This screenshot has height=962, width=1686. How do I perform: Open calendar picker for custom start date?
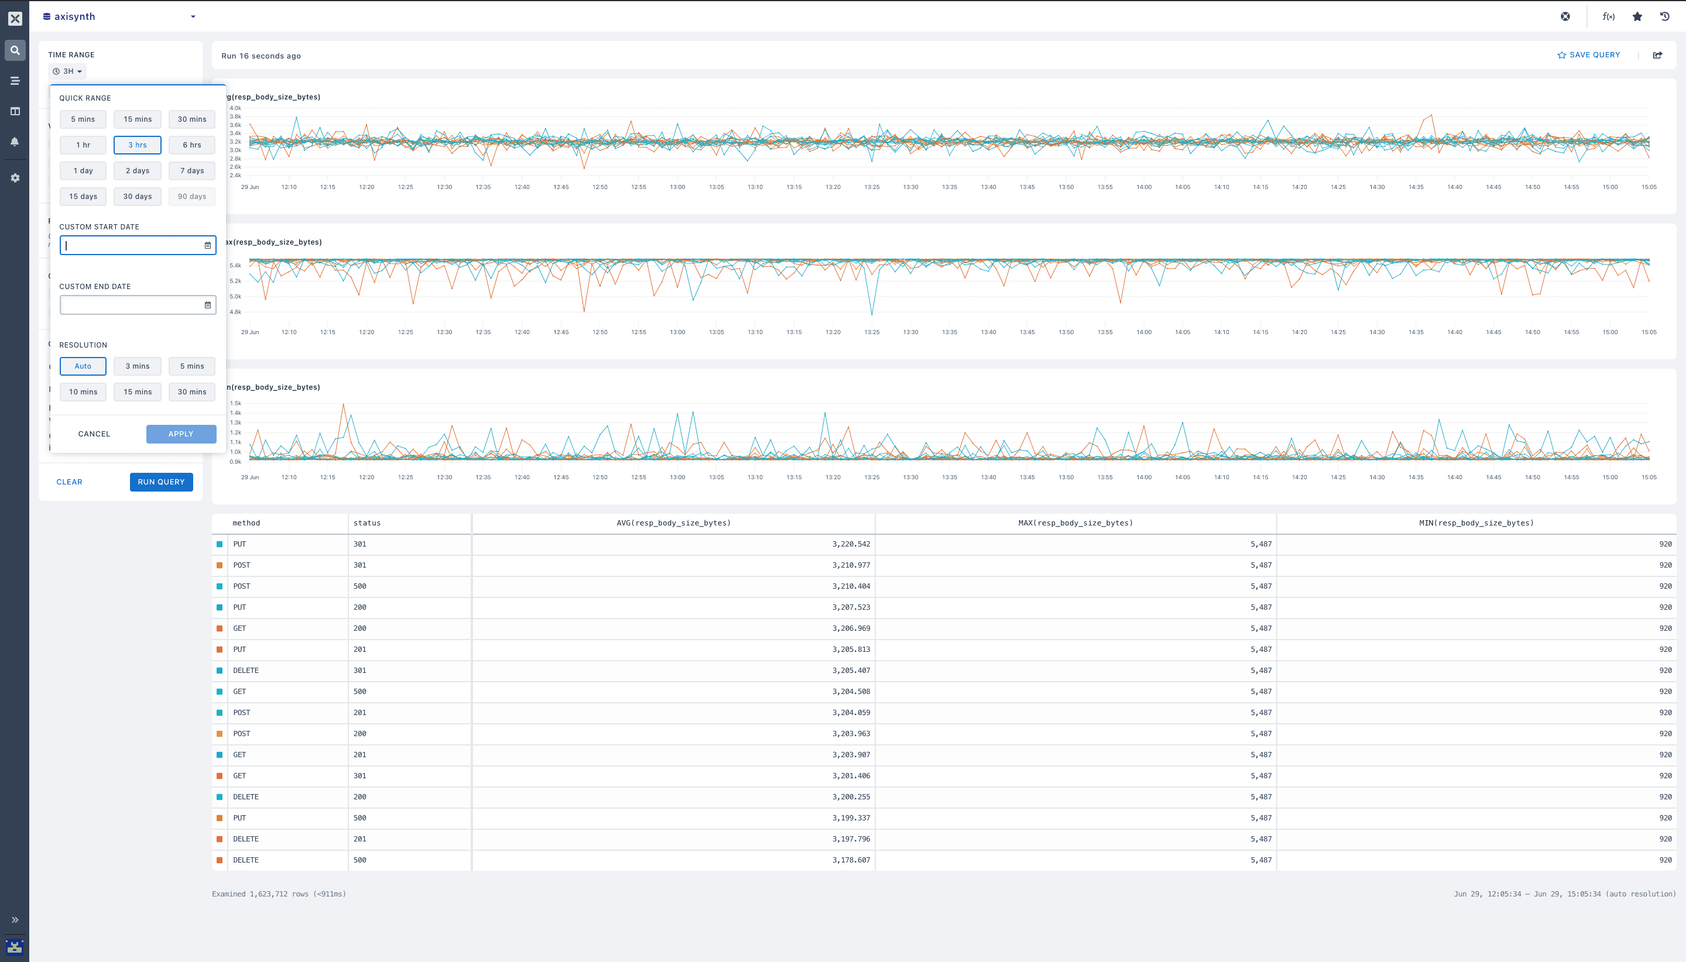click(207, 245)
